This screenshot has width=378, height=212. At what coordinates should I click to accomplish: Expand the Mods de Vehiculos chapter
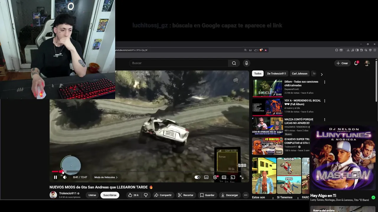106,177
